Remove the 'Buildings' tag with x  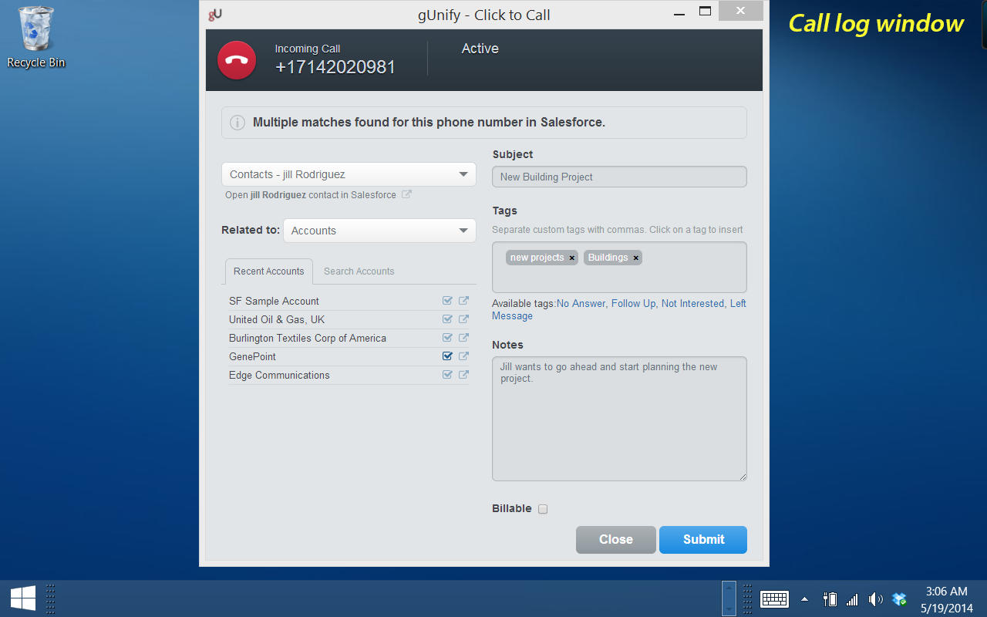(636, 258)
